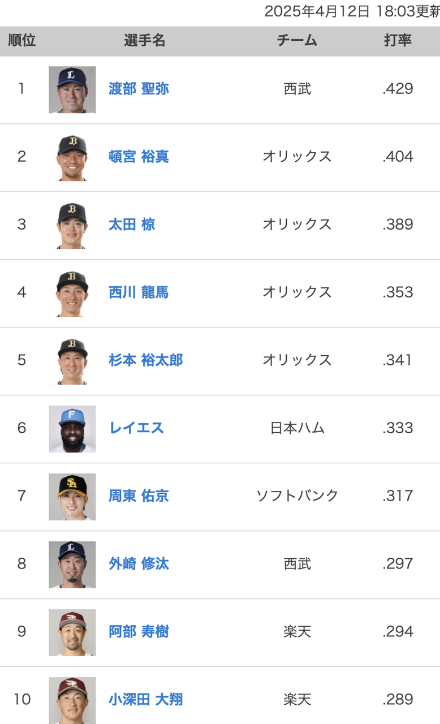Open player link 頓宮 裕真
Image resolution: width=440 pixels, height=724 pixels.
tap(139, 157)
